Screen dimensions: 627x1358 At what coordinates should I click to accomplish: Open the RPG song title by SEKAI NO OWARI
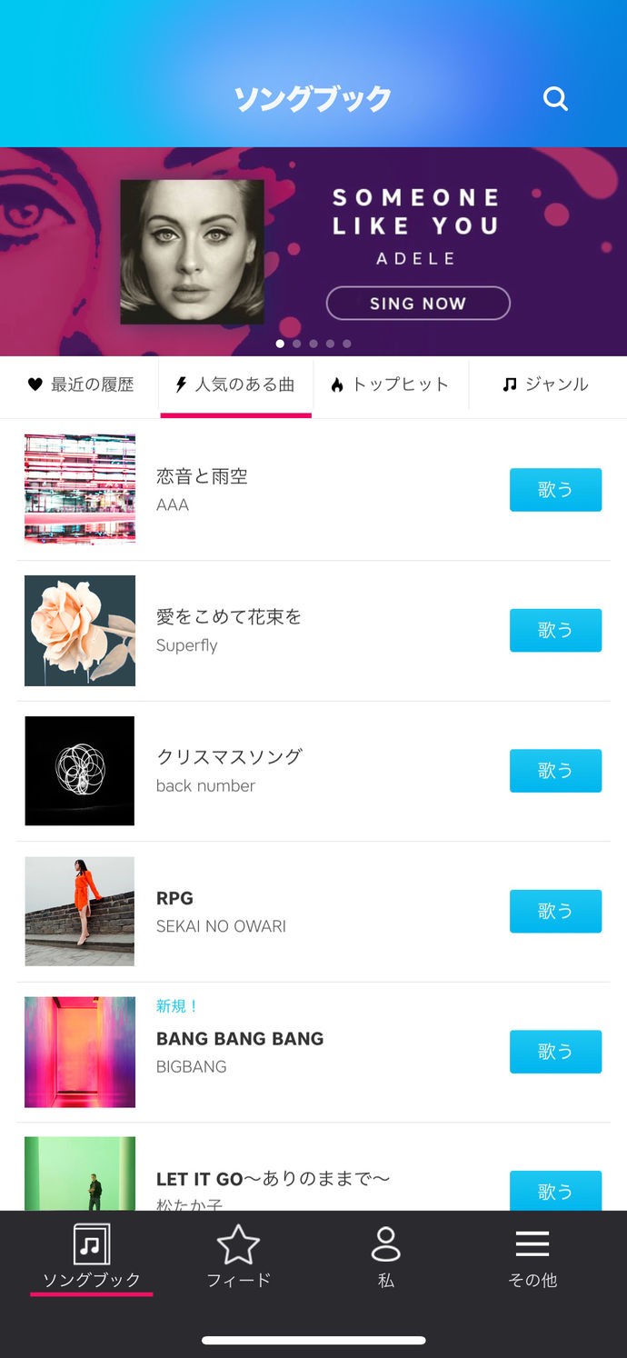(x=174, y=898)
